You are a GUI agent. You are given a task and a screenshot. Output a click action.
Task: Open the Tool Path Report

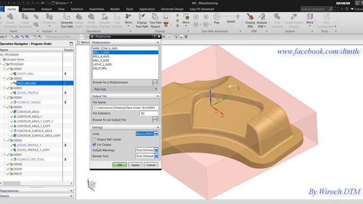click(x=155, y=20)
